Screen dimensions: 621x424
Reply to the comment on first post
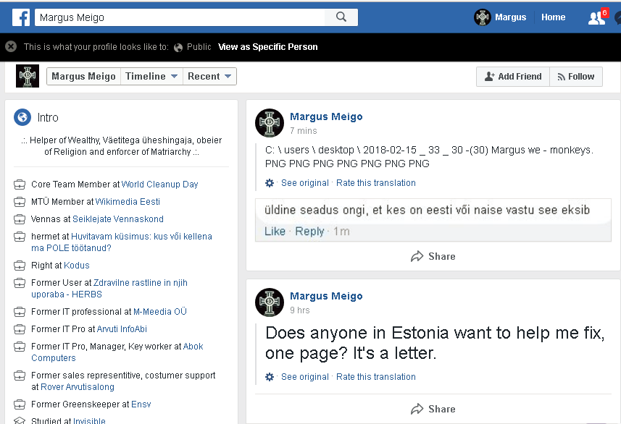pyautogui.click(x=309, y=231)
